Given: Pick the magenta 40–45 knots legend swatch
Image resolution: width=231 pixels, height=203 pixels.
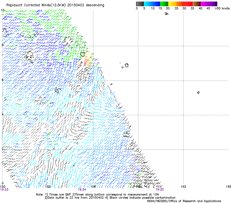Looking at the screenshot, I should 205,4.
